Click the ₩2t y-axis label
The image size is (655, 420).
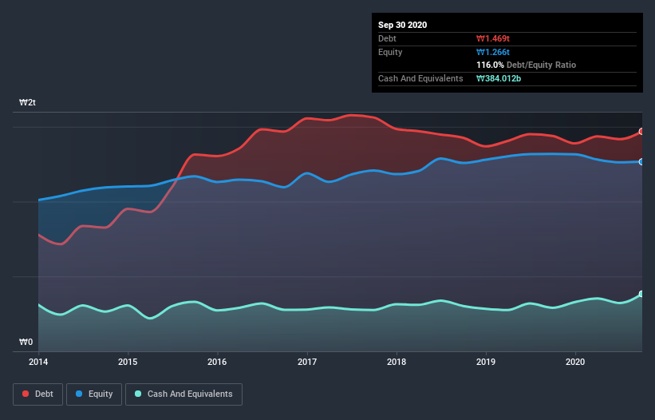tap(28, 102)
